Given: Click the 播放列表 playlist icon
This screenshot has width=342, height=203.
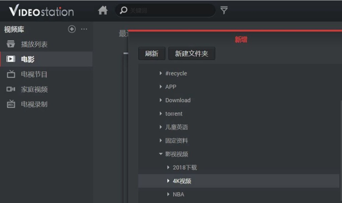Looking at the screenshot, I should coord(11,44).
